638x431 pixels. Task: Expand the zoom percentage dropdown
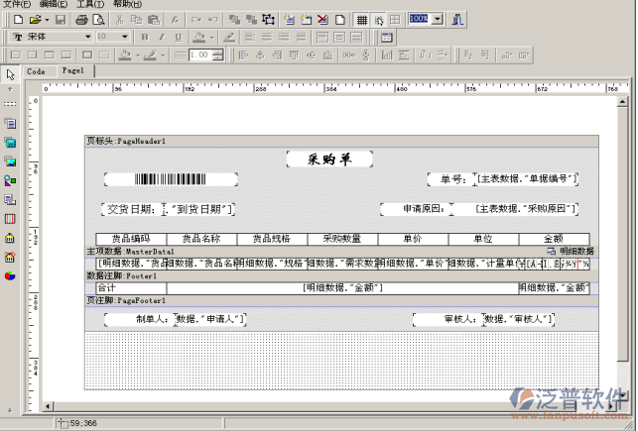click(x=439, y=19)
